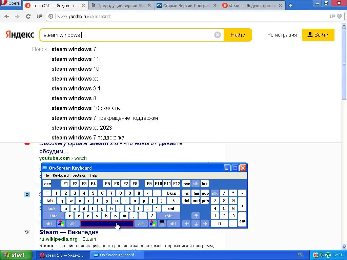Screen dimensions: 347x260
Task: Select suggestion 'steam windows xp'
Action: click(75, 79)
